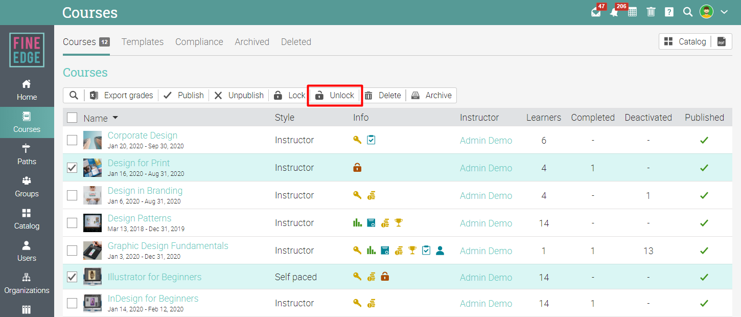Click the Corporate Design course thumbnail

92,140
